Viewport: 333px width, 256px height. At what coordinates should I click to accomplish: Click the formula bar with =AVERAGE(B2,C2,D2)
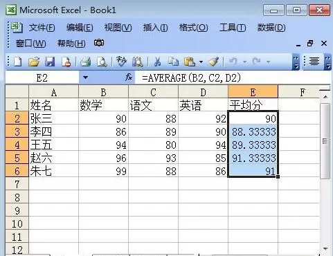click(233, 77)
